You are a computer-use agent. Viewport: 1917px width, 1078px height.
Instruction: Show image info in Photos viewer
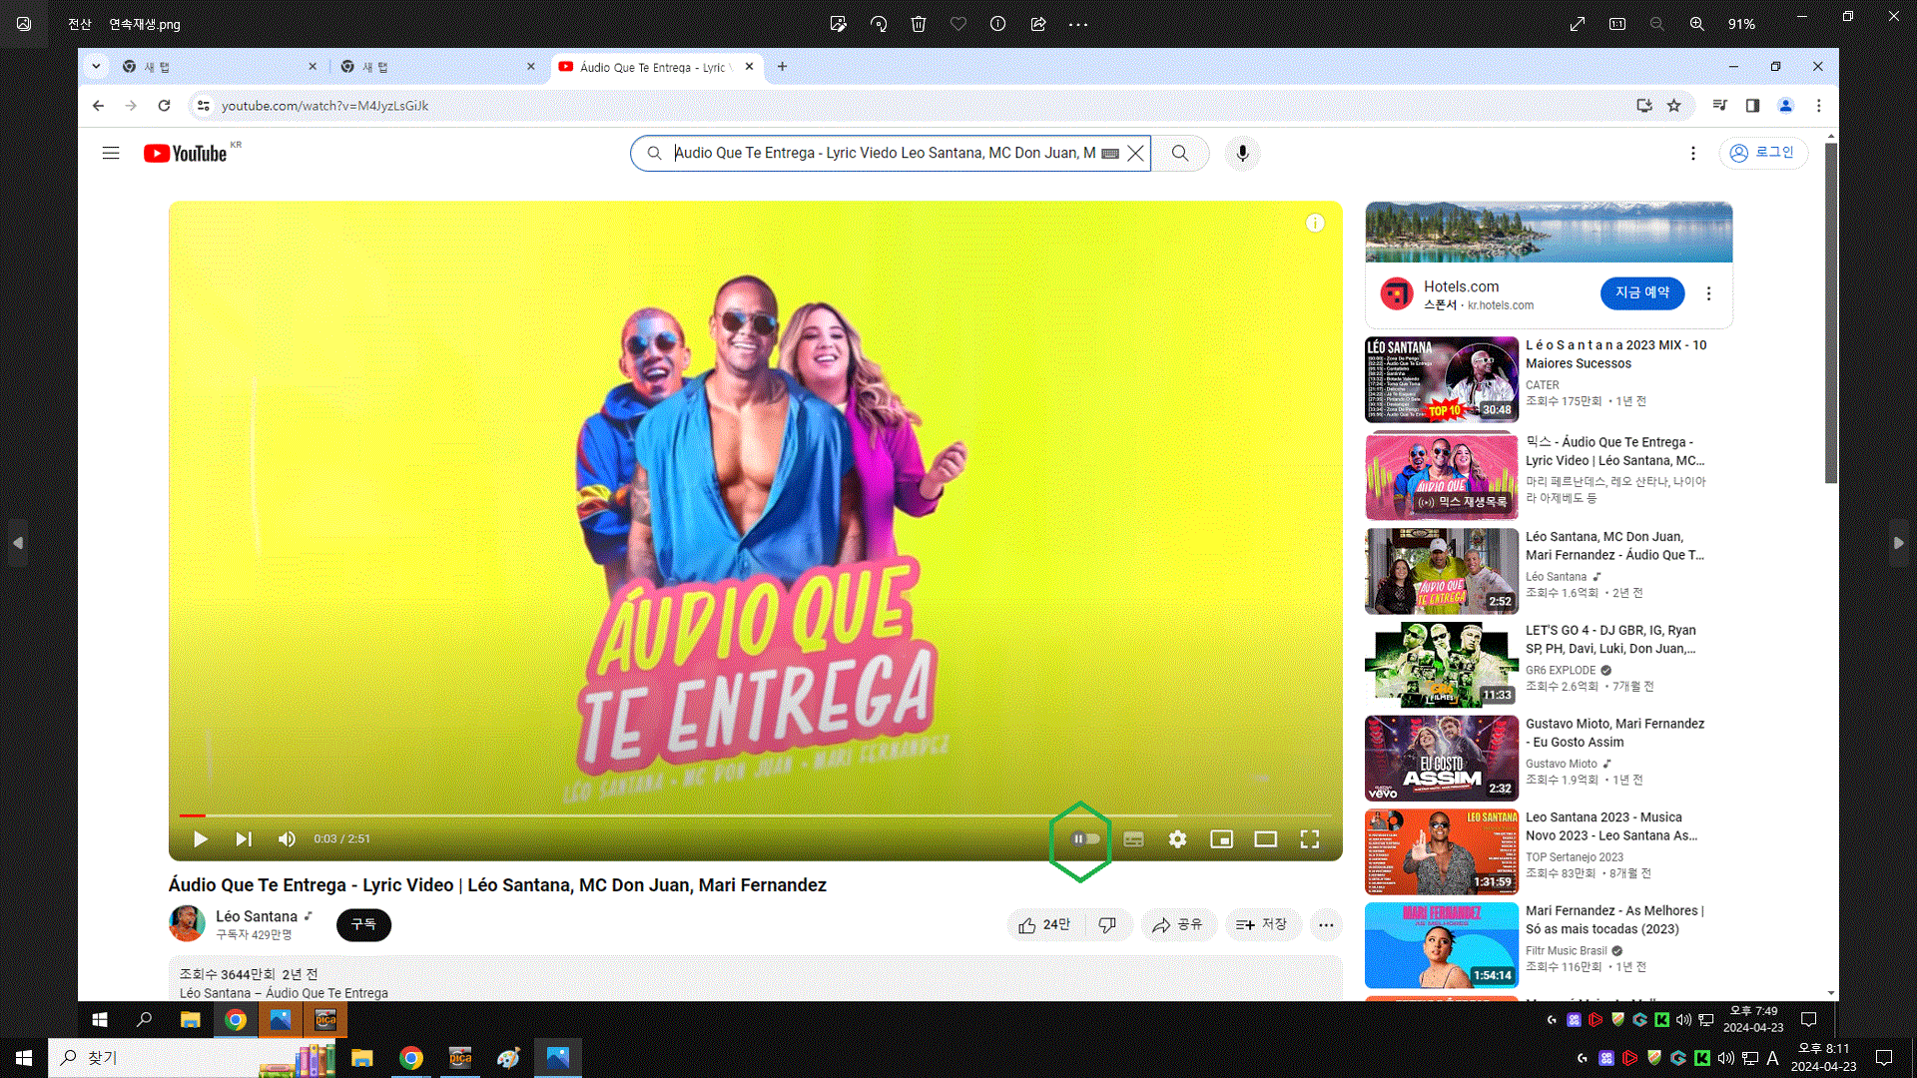click(x=998, y=24)
